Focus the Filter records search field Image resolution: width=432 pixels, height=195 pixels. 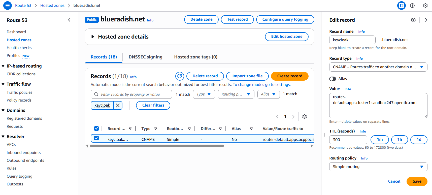[131, 94]
